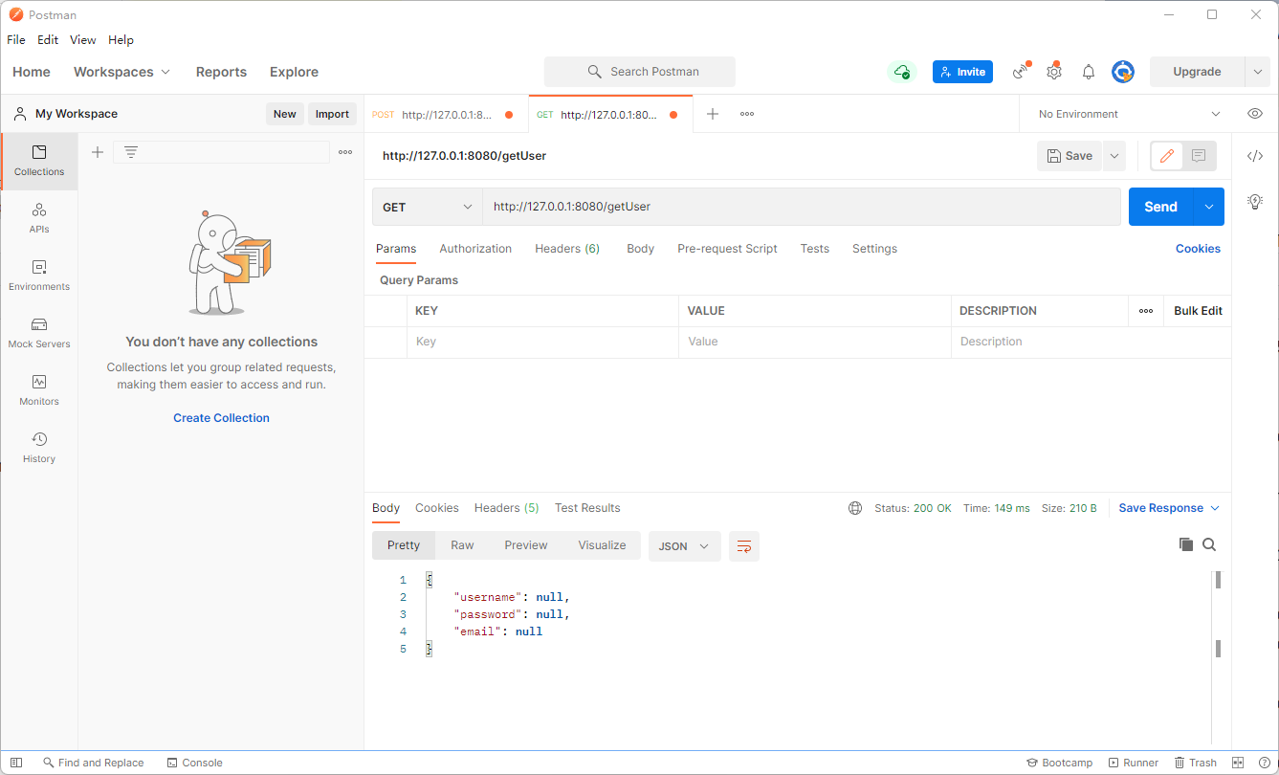Expand the Send button arrow dropdown
Viewport: 1279px width, 775px height.
[1209, 207]
